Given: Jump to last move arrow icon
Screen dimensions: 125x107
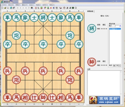Looking at the screenshot, I should click(26, 8).
